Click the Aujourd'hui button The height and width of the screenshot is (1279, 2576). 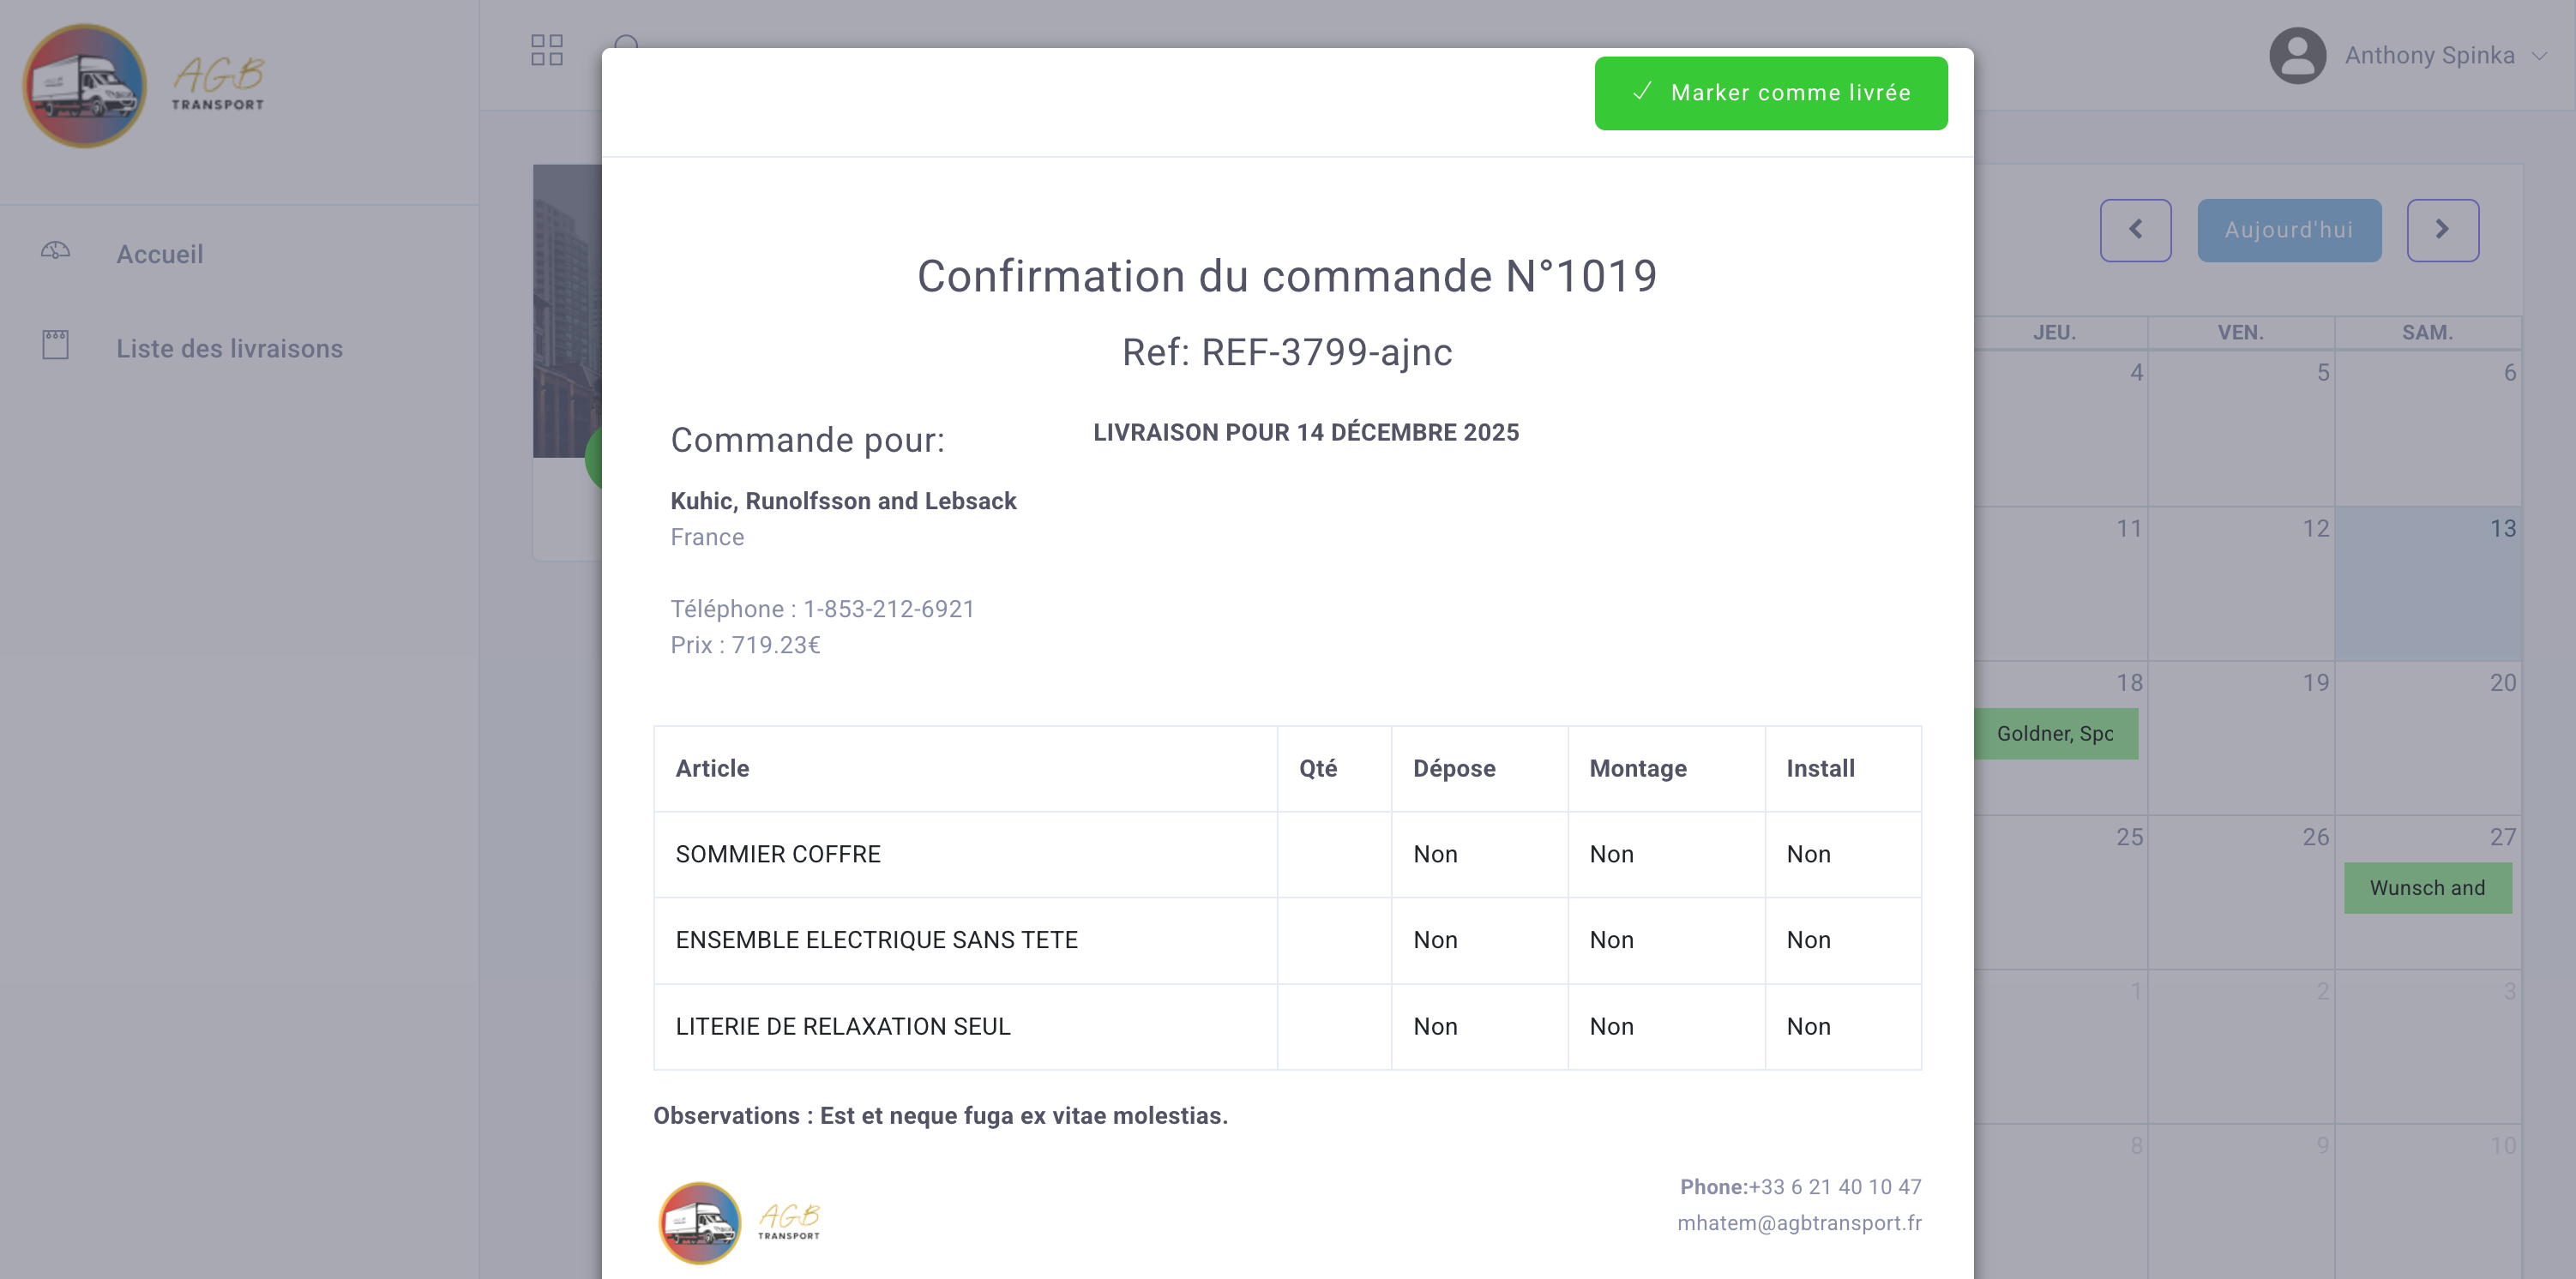point(2289,230)
